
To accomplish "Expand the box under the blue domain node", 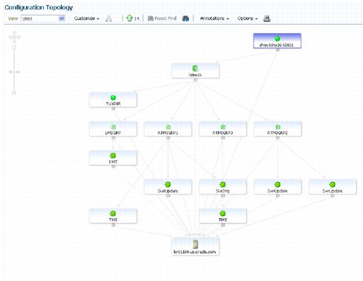I will [277, 50].
